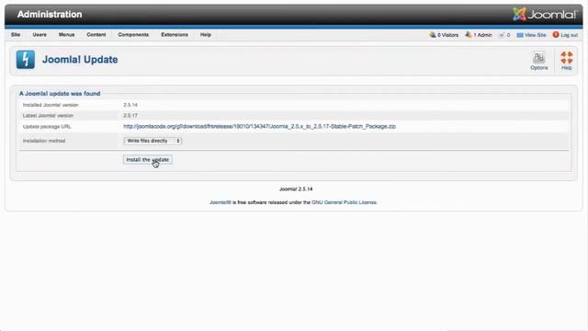Open the Help menu
The image size is (588, 331).
(x=206, y=35)
